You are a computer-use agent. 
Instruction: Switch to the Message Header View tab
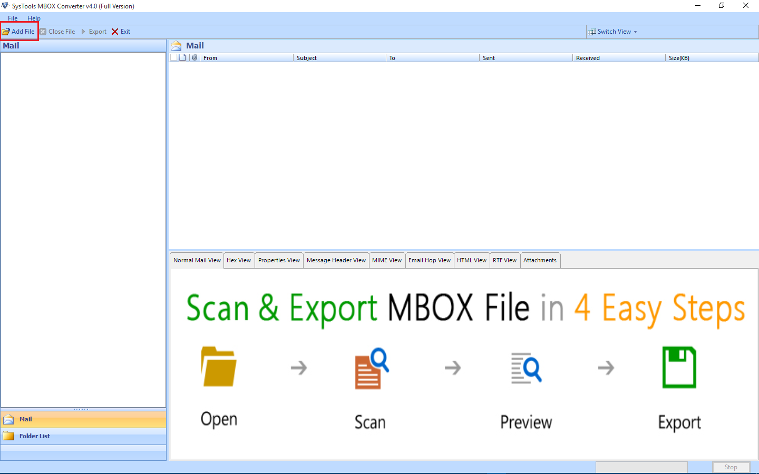pos(336,260)
